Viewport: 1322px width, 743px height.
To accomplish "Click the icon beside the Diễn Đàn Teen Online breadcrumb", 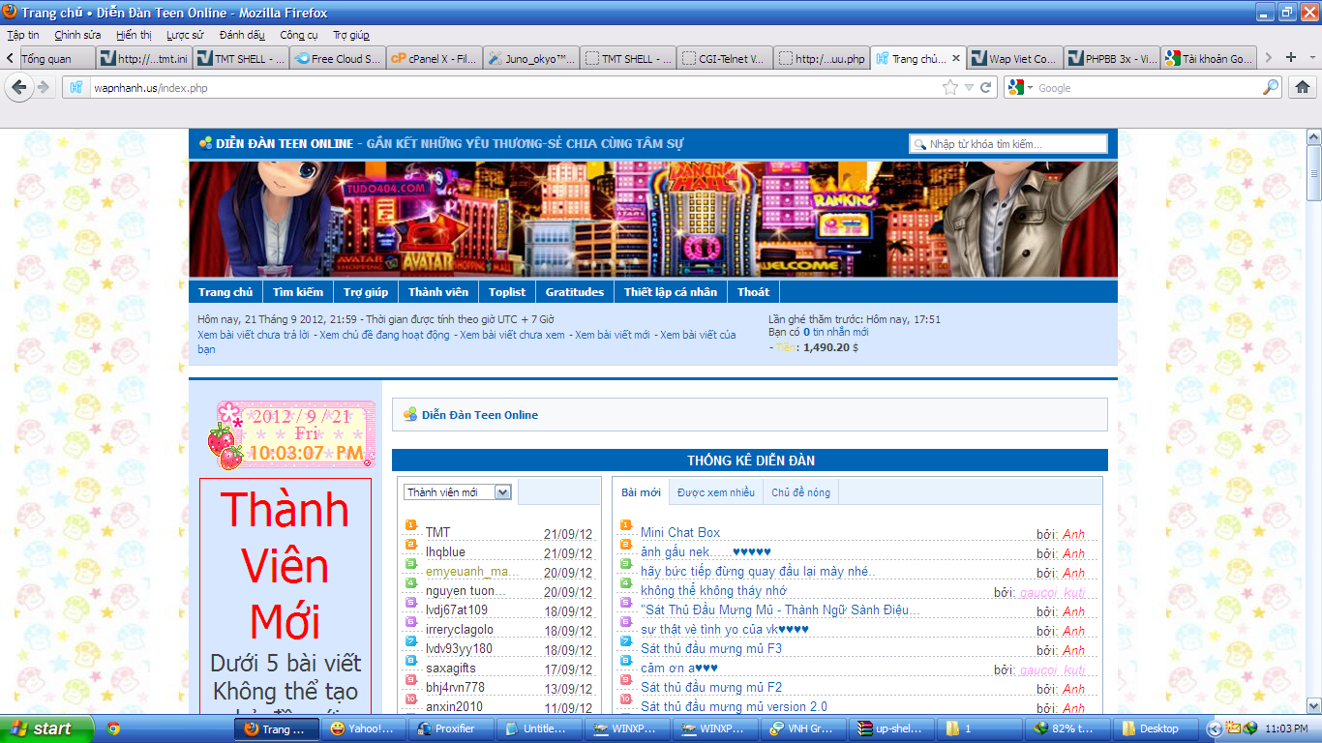I will [410, 415].
